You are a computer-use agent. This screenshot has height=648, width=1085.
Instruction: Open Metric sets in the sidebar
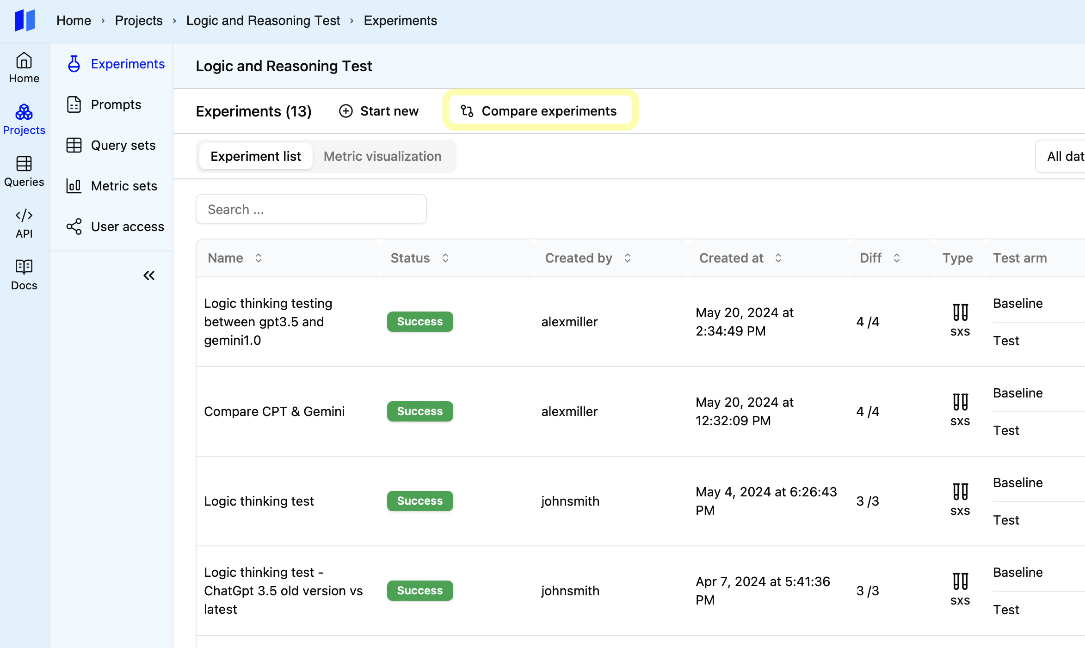(x=123, y=186)
